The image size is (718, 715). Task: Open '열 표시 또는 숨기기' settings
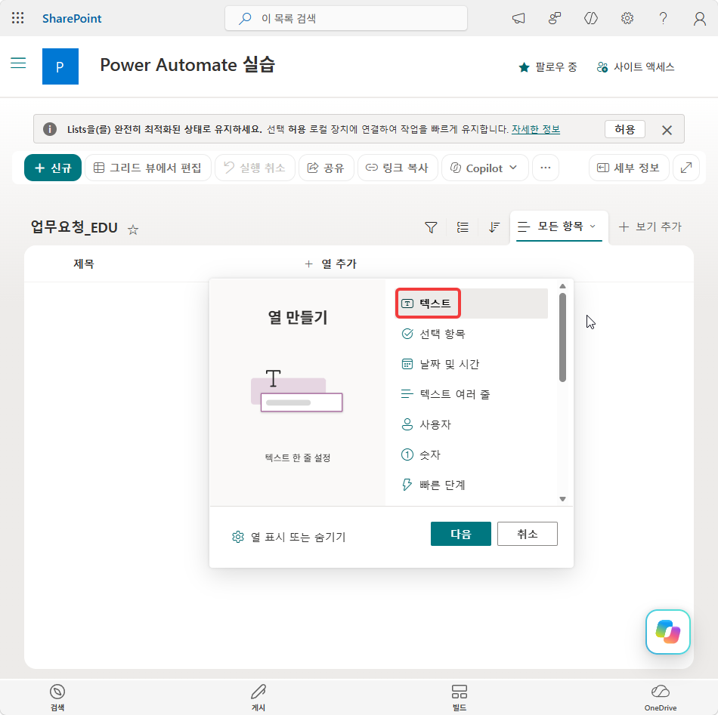pyautogui.click(x=289, y=537)
